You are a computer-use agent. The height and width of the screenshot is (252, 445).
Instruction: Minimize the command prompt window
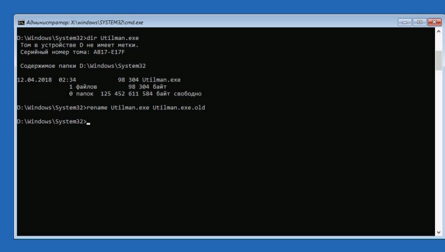coord(405,22)
